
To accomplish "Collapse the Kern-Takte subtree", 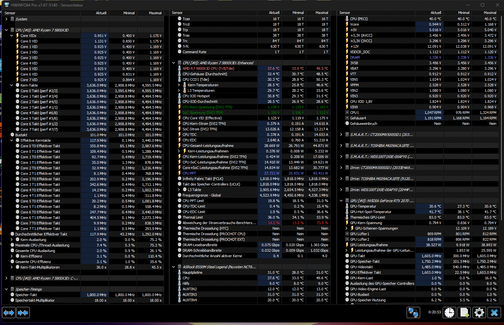I will (x=11, y=85).
